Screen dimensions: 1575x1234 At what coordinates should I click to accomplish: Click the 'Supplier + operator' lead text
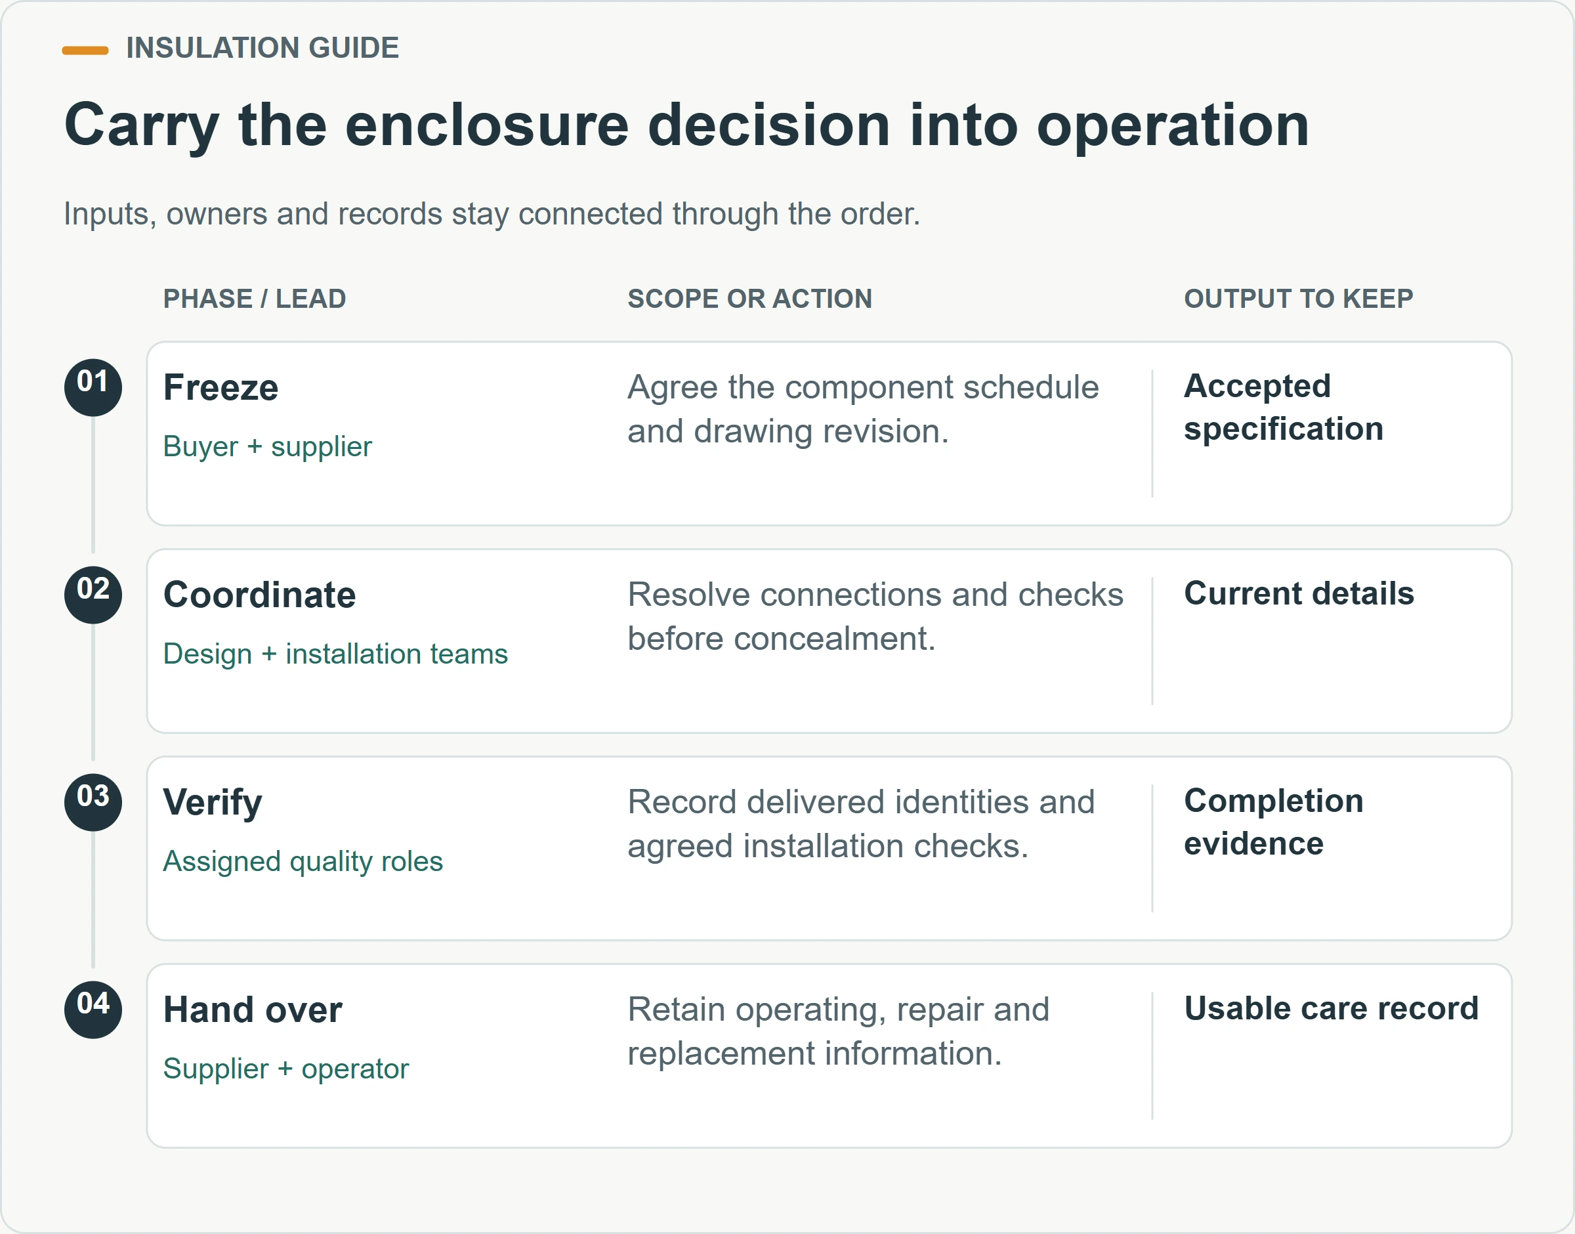pos(285,1069)
